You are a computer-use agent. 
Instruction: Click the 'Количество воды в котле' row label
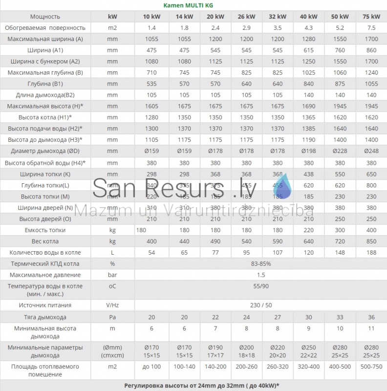click(x=45, y=253)
